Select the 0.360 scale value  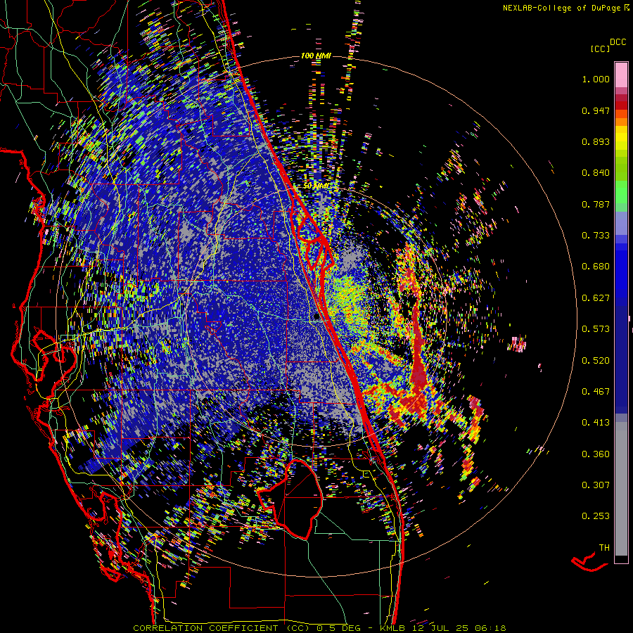coord(596,454)
